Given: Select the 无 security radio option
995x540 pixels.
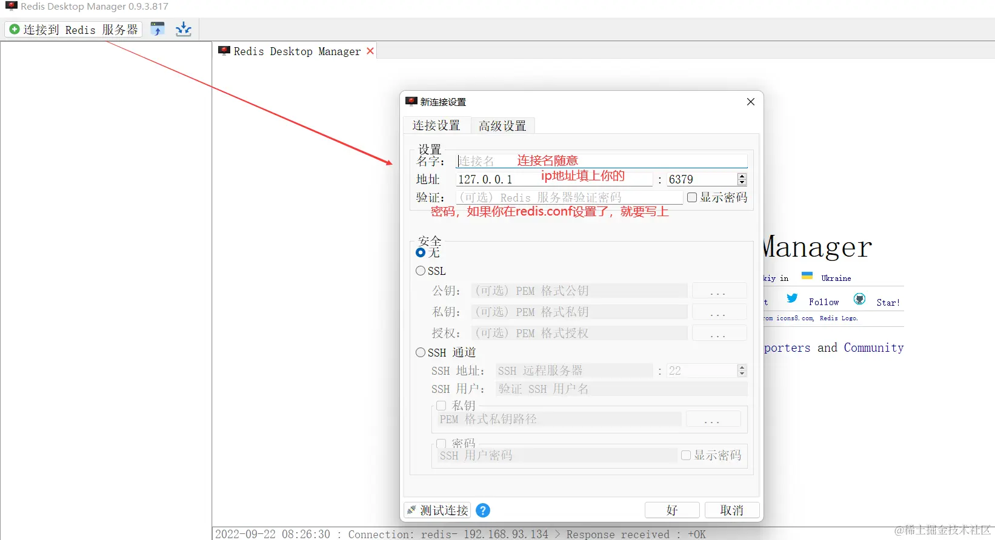Looking at the screenshot, I should click(x=421, y=252).
